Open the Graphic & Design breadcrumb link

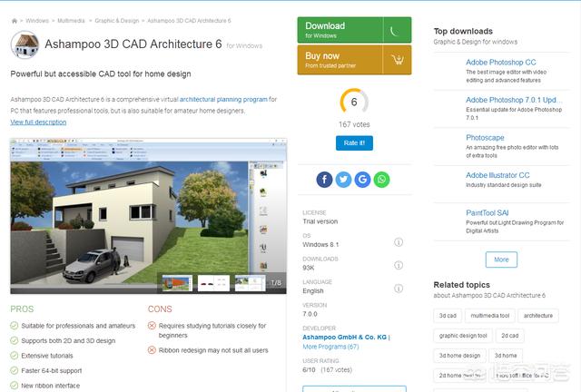click(117, 21)
